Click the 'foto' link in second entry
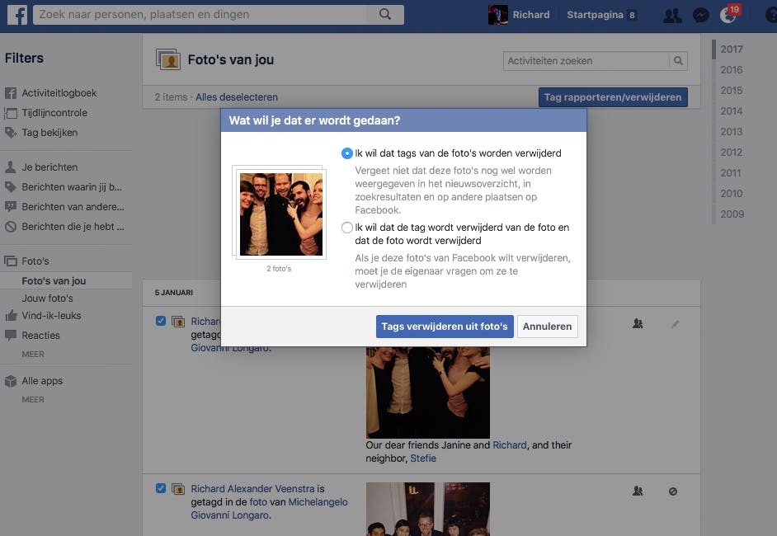The height and width of the screenshot is (536, 777). pyautogui.click(x=258, y=502)
